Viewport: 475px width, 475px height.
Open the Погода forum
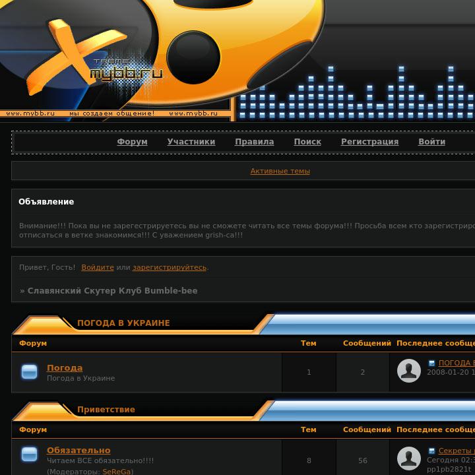pos(65,367)
